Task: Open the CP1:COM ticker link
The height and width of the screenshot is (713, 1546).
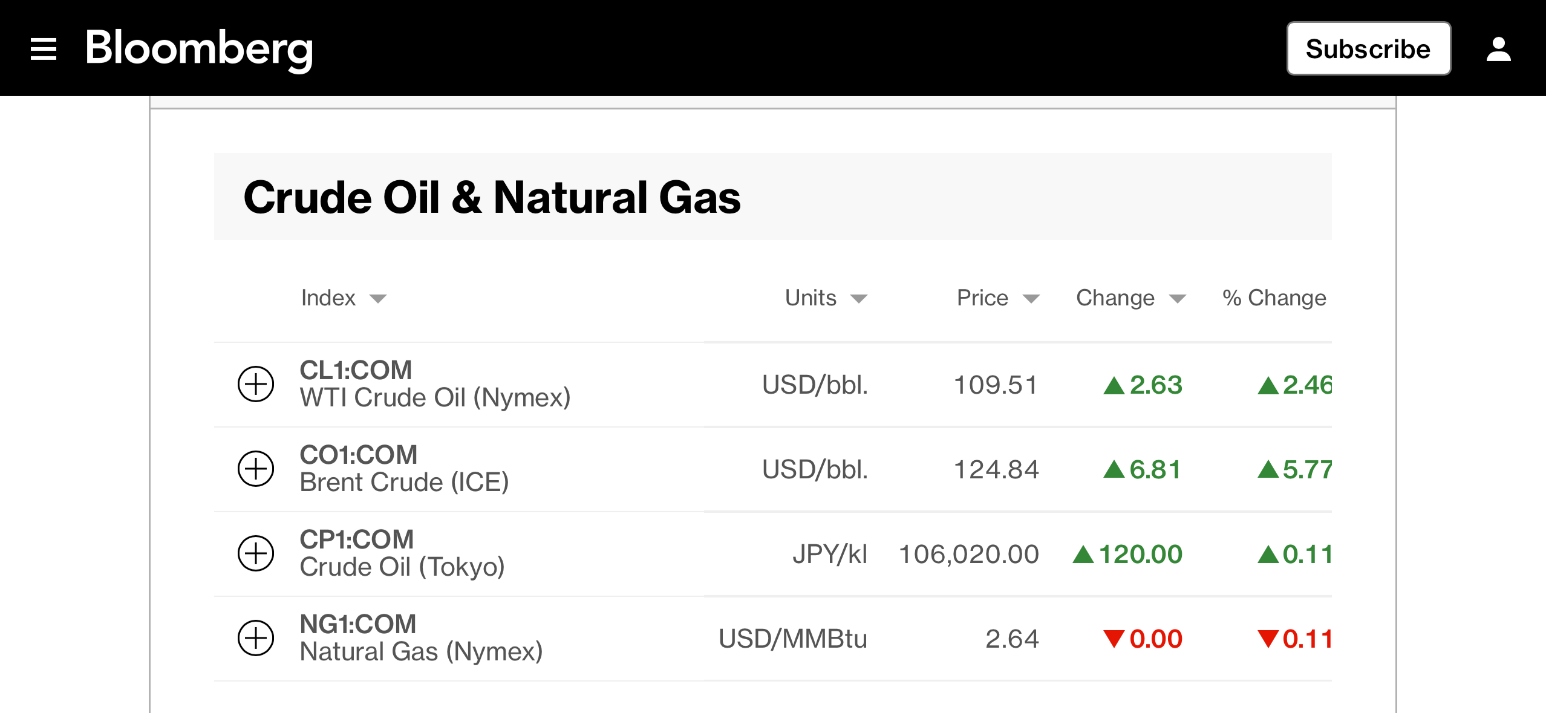Action: 357,539
